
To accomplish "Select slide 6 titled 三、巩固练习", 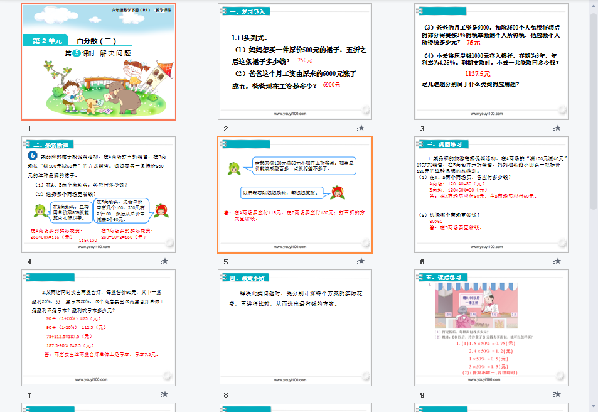I will (x=491, y=195).
